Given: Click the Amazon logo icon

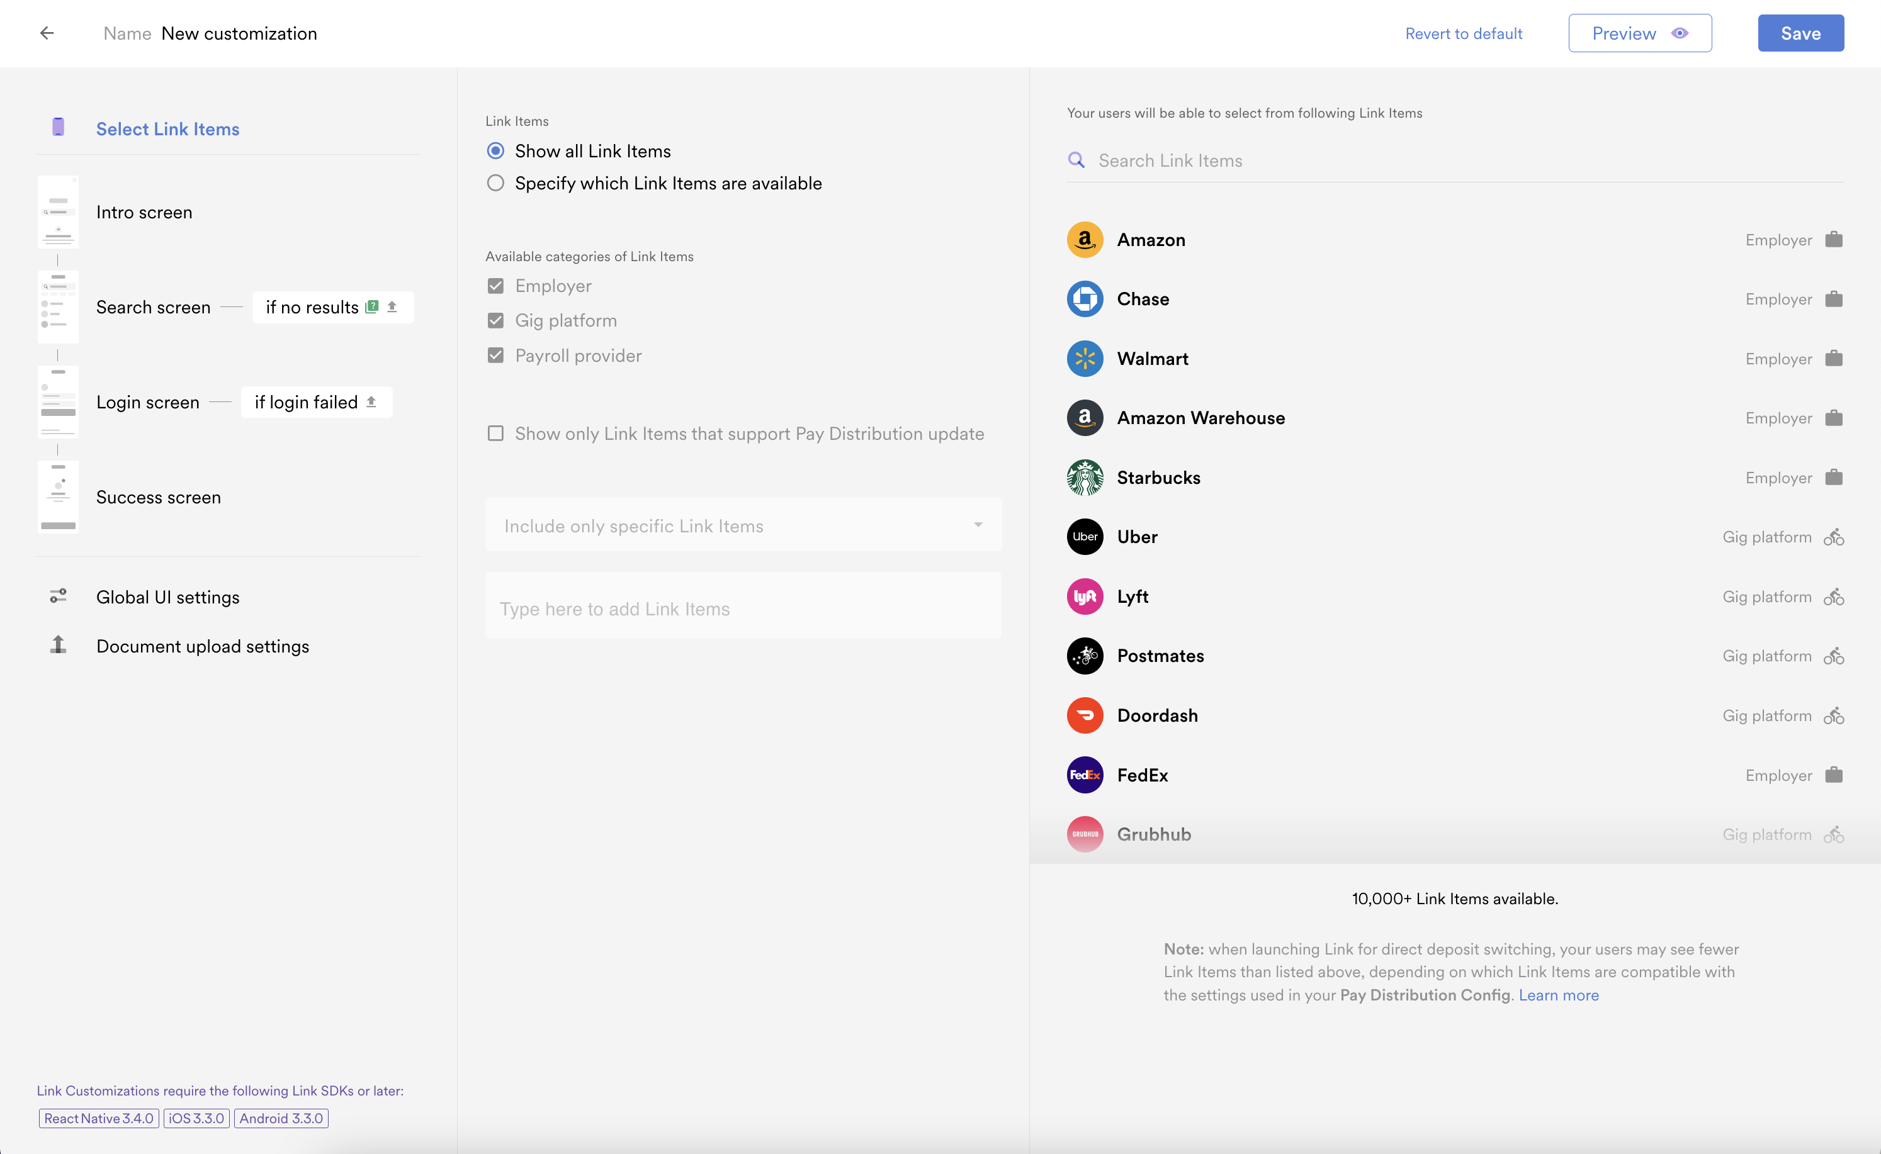Looking at the screenshot, I should [1085, 240].
